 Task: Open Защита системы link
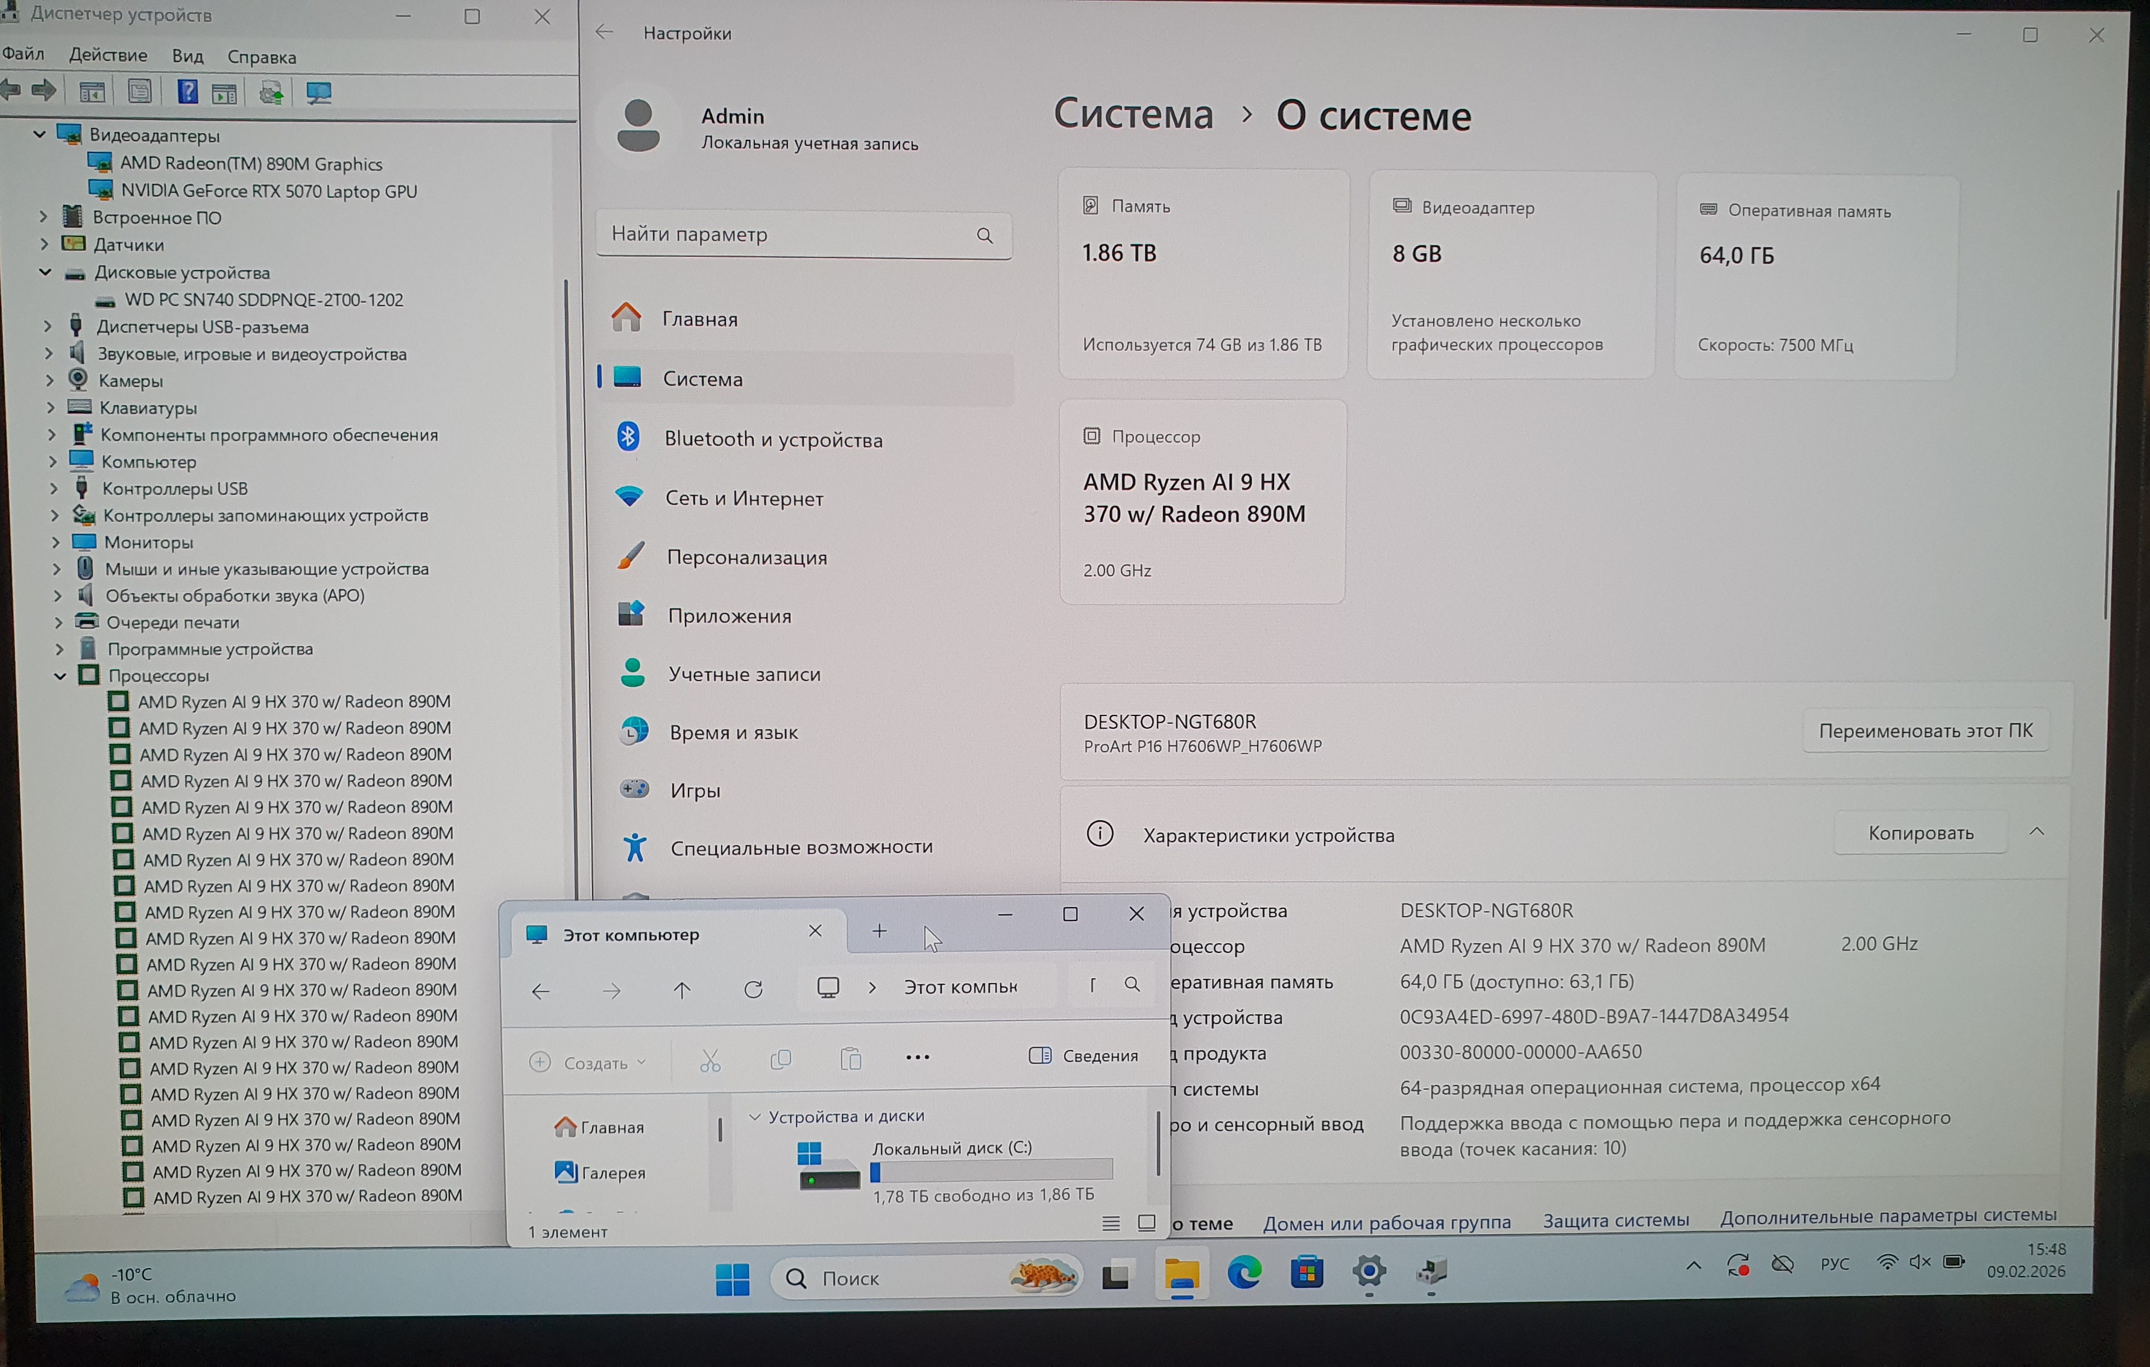pyautogui.click(x=1615, y=1220)
